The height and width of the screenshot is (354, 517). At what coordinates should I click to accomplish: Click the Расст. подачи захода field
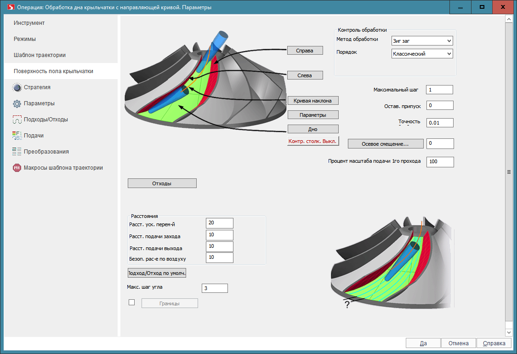click(x=220, y=235)
